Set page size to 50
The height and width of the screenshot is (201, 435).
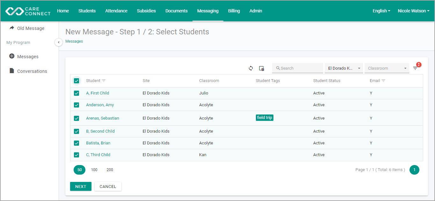pos(80,170)
